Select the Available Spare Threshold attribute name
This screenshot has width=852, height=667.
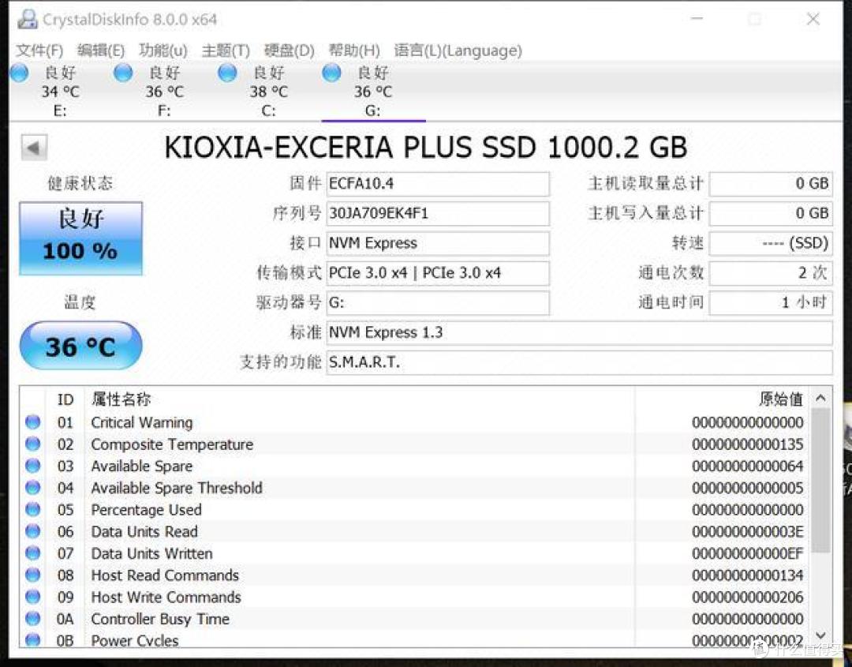[x=177, y=488]
